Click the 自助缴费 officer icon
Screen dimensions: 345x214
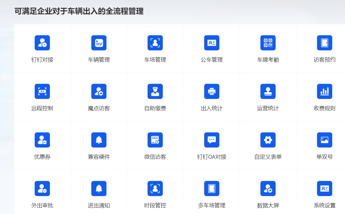click(155, 91)
